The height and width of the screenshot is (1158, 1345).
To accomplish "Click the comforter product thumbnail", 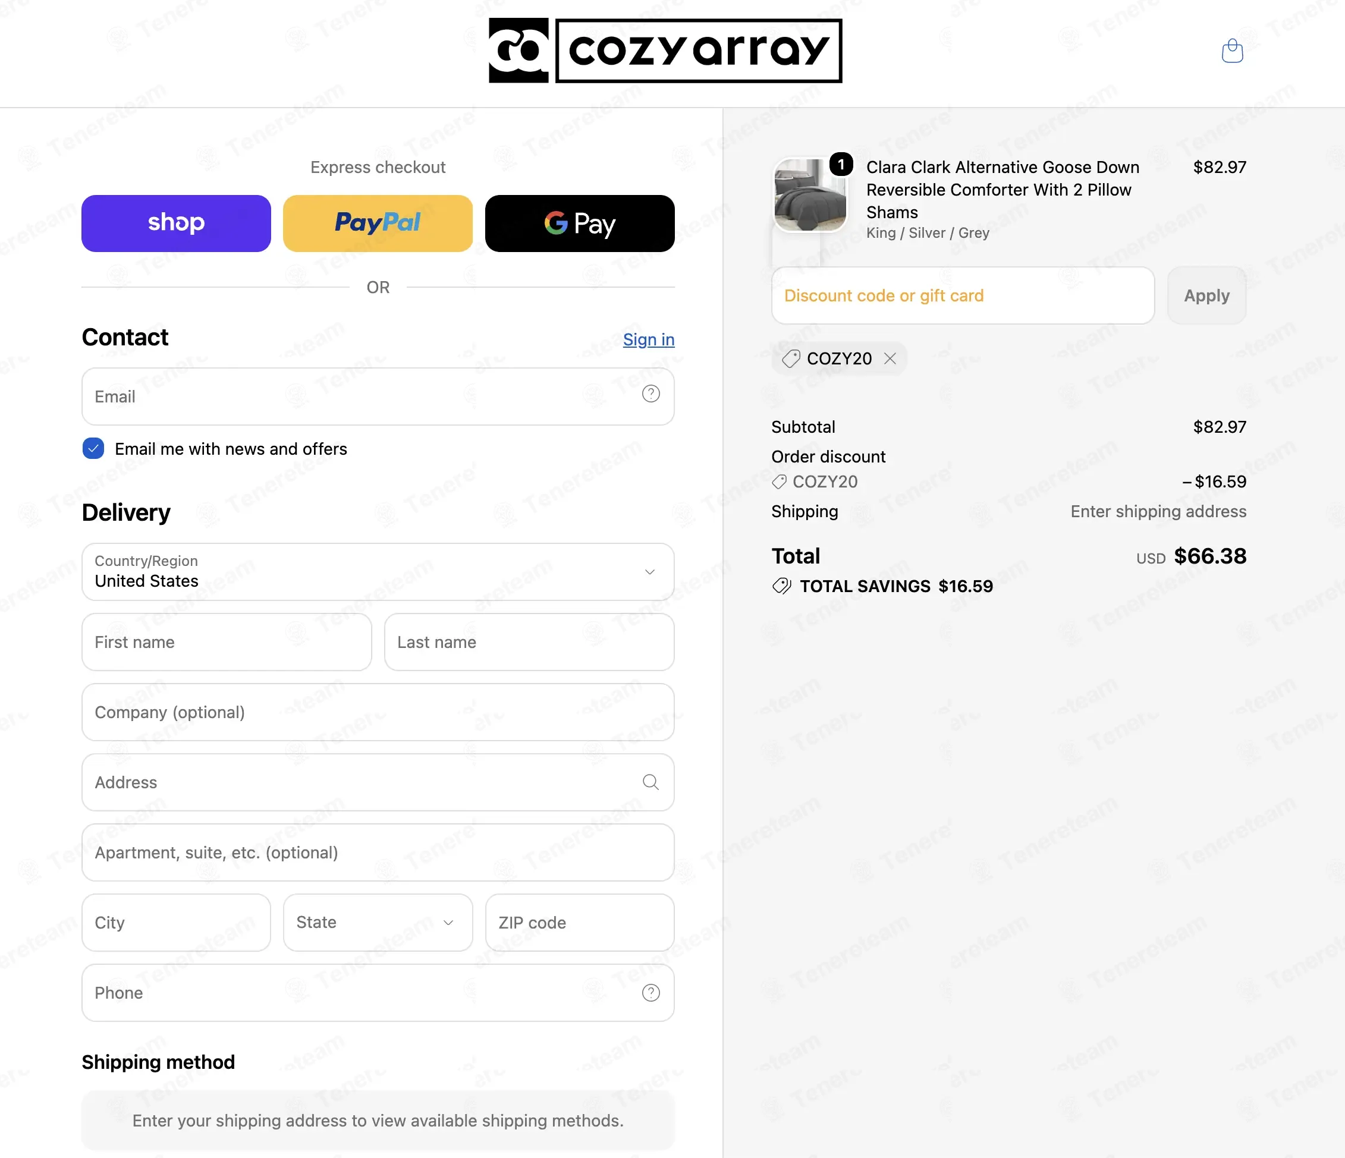I will tap(810, 195).
